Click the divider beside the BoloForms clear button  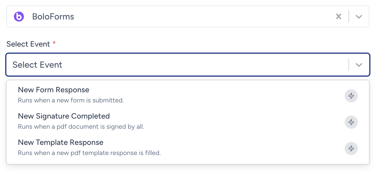(x=349, y=17)
